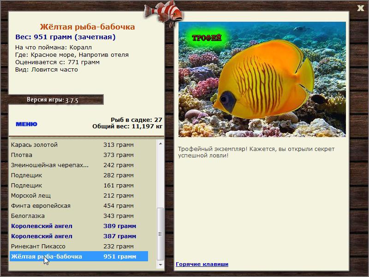This screenshot has width=369, height=277.
Task: Click the Рыб в садке: 27 counter
Action: pos(137,120)
